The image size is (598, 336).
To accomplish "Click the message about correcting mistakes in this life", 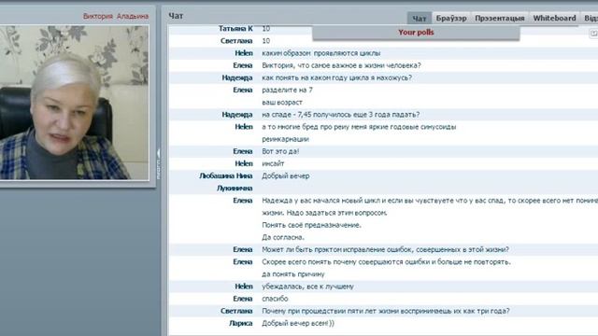I will pyautogui.click(x=385, y=249).
